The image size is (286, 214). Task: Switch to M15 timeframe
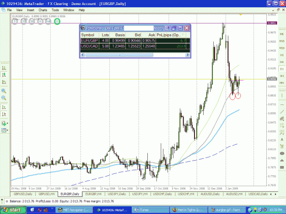pos(282,41)
